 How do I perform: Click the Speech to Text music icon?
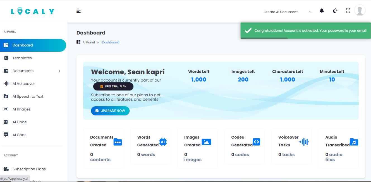(6, 97)
